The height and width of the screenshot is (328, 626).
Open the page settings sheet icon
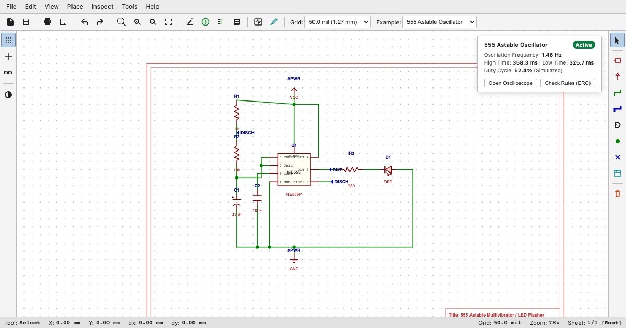[x=63, y=22]
